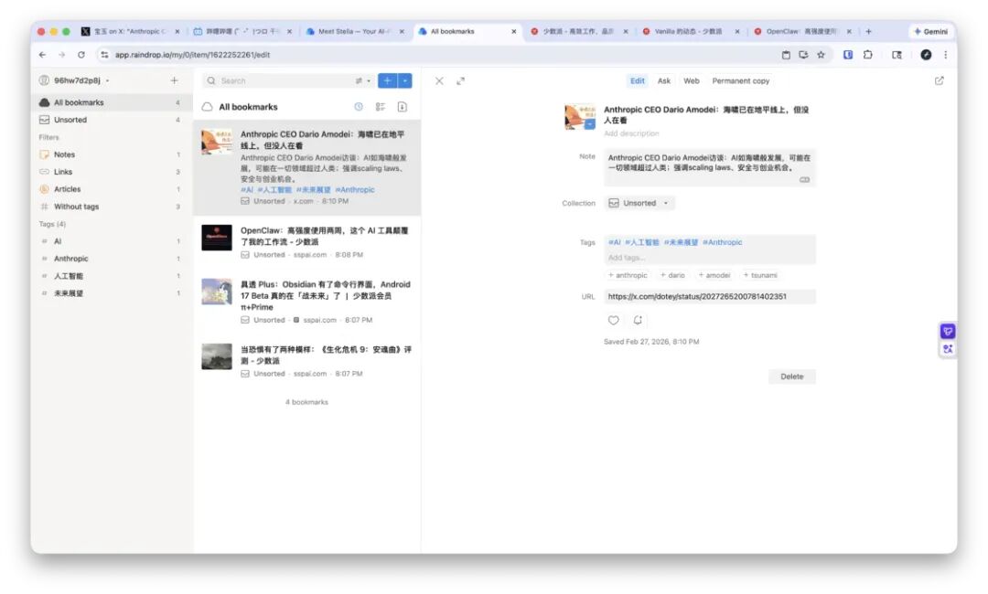Switch to the Web tab

(x=692, y=81)
